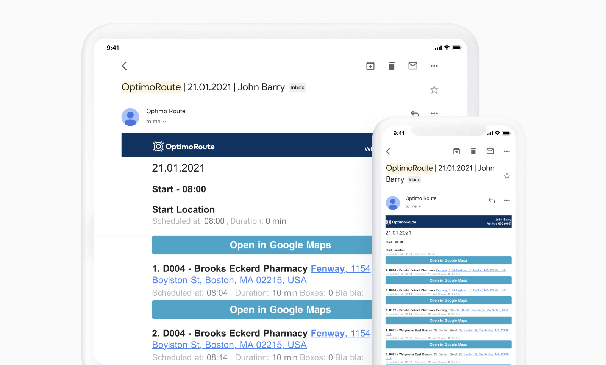606x365 pixels.
Task: Open the 195-217 5th St, Cambridge link
Action: 478,310
